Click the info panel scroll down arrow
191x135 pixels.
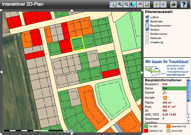(188, 121)
